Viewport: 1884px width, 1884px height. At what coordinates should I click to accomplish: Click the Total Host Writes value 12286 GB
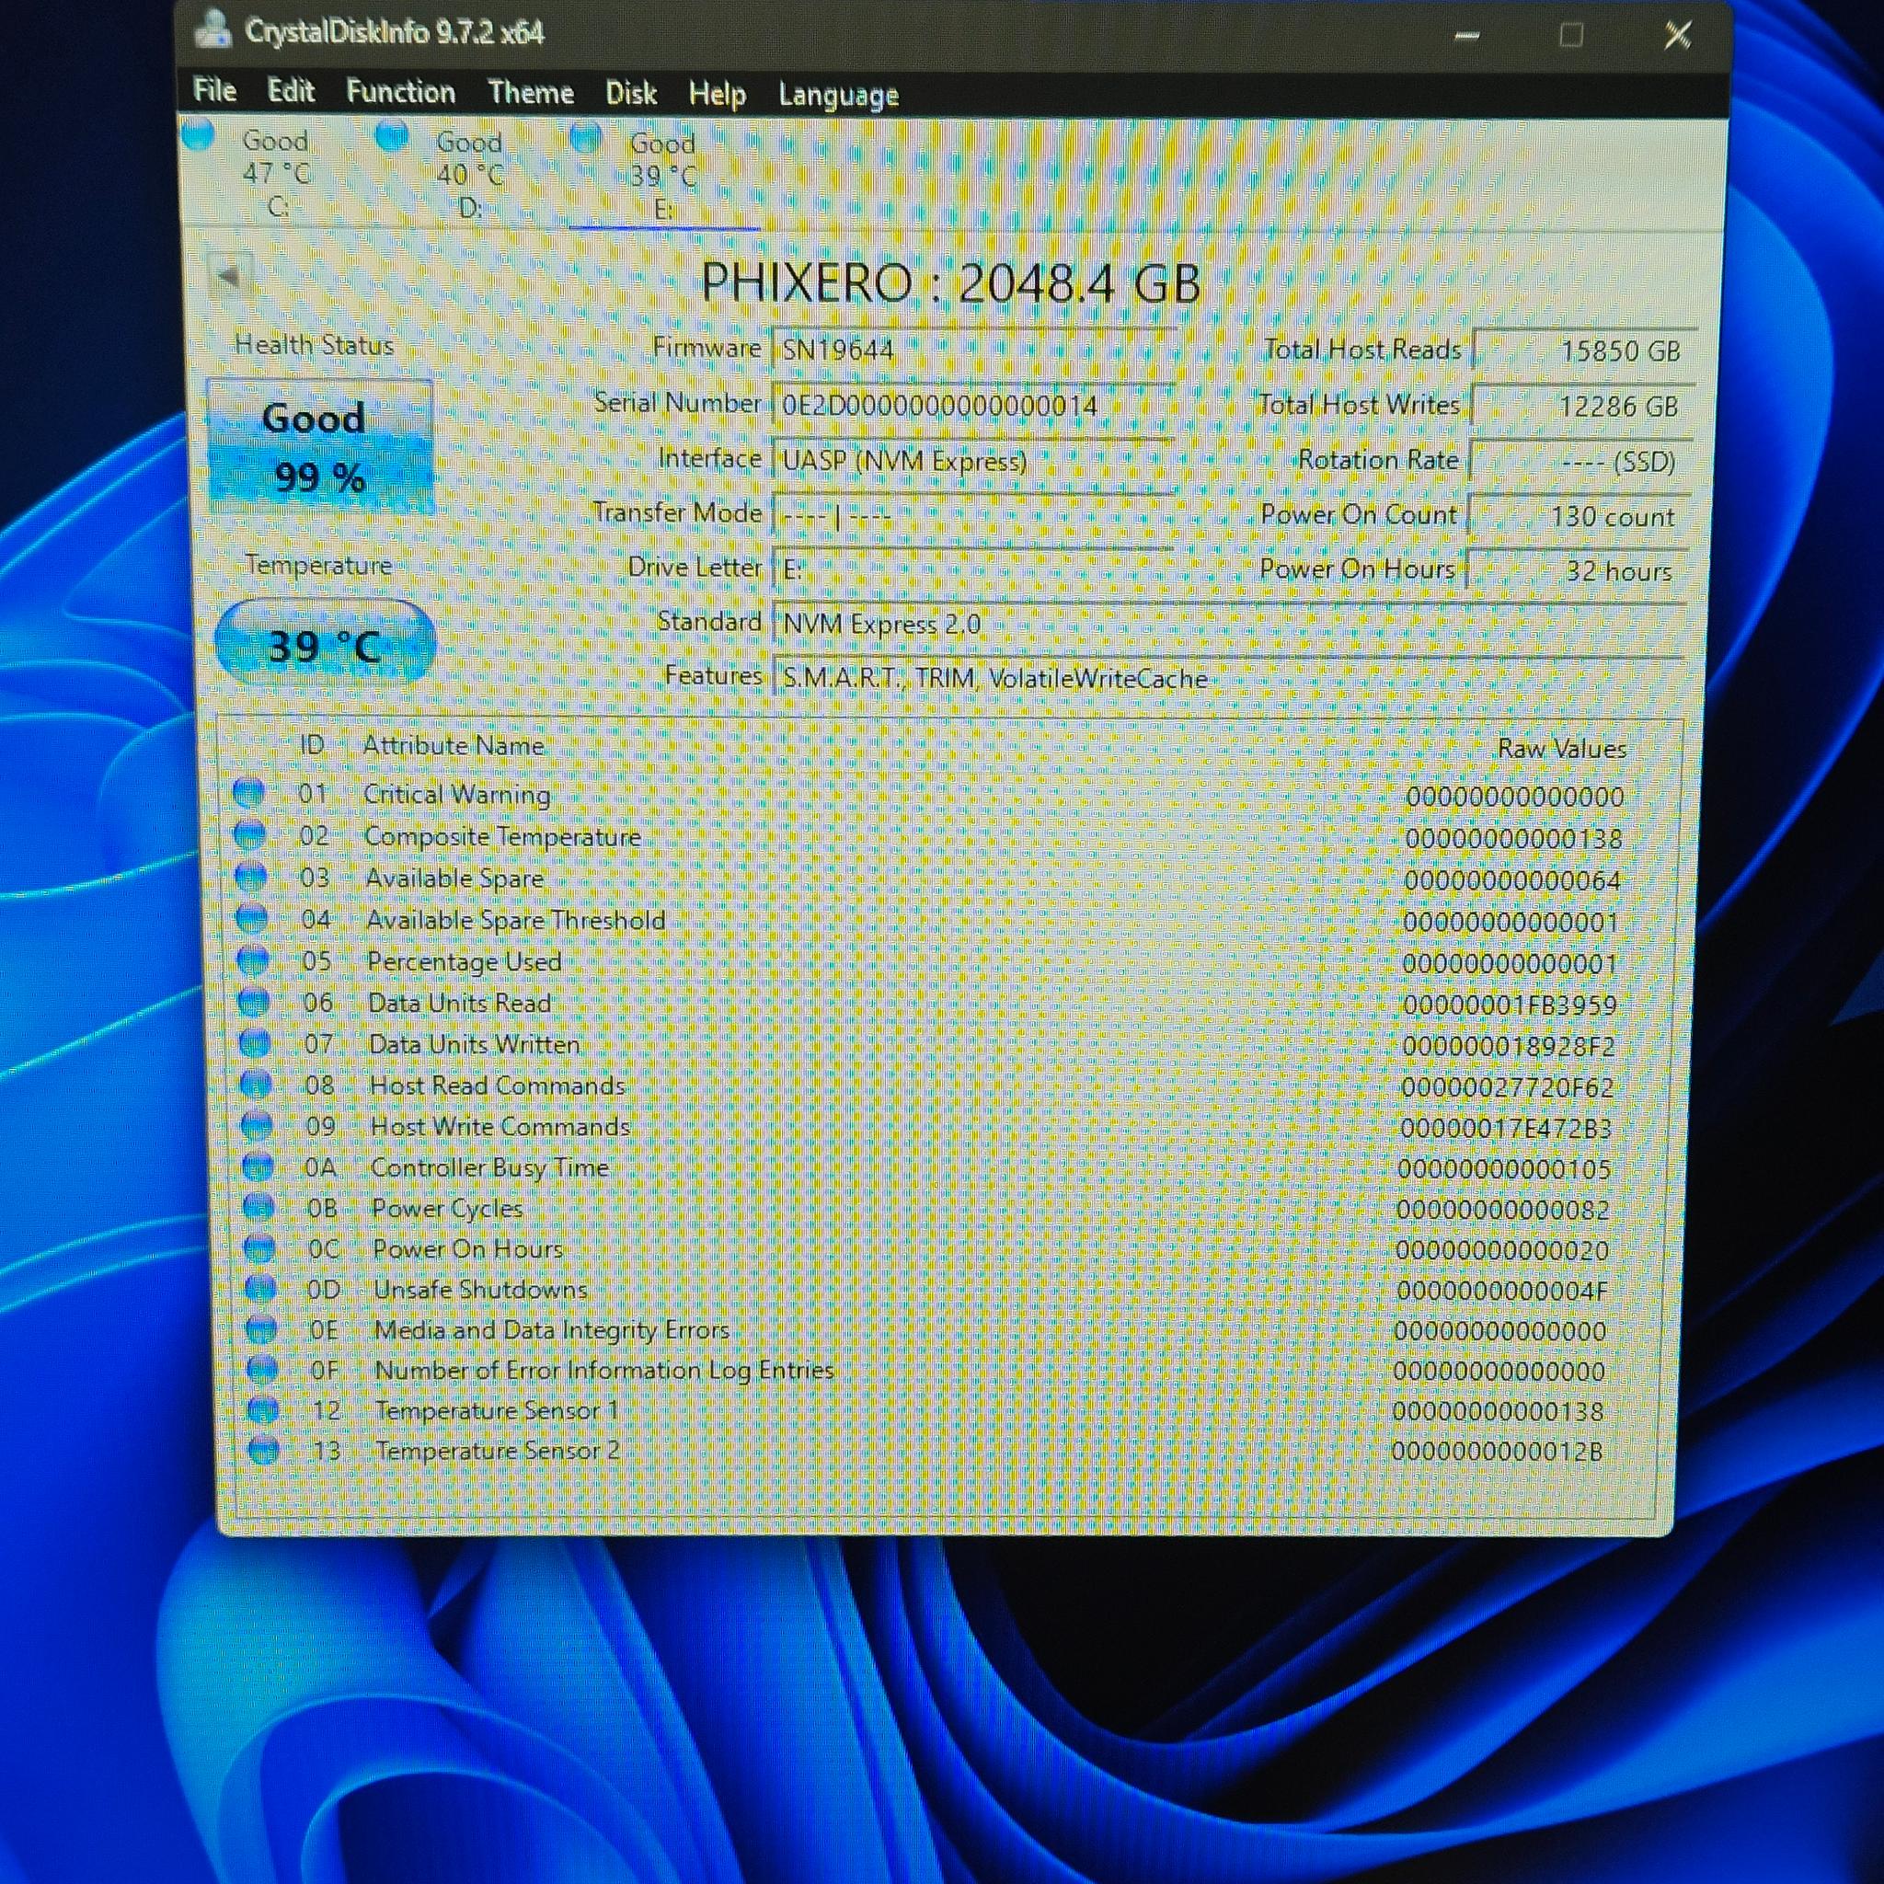(1582, 406)
